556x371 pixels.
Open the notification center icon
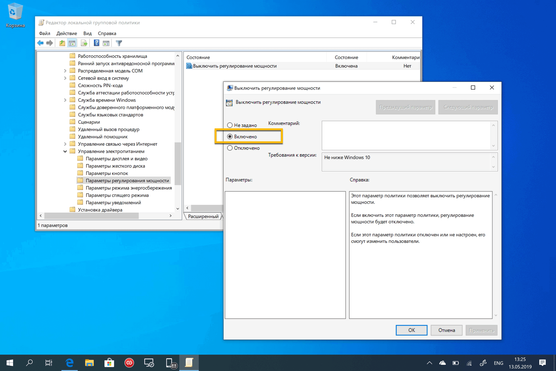click(543, 363)
